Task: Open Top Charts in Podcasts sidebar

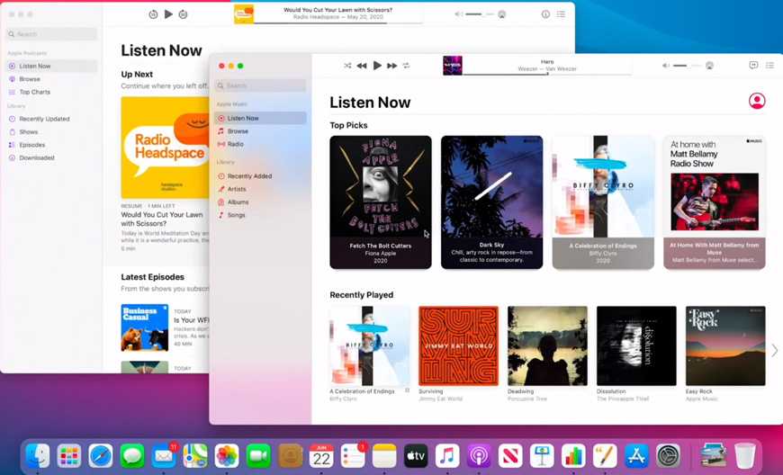Action: (x=34, y=92)
